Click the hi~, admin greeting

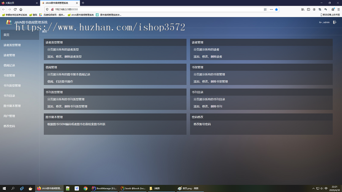click(x=324, y=22)
